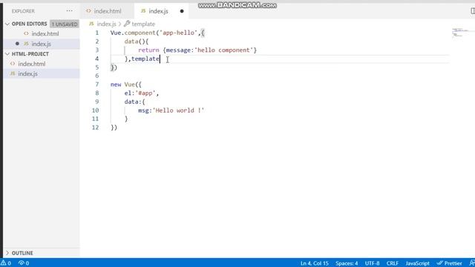Click the JS icon in breadcrumb
This screenshot has height=267, width=475.
pos(91,24)
